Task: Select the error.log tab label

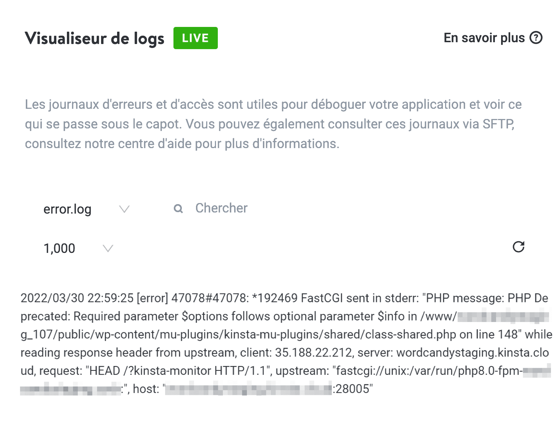Action: pos(67,209)
